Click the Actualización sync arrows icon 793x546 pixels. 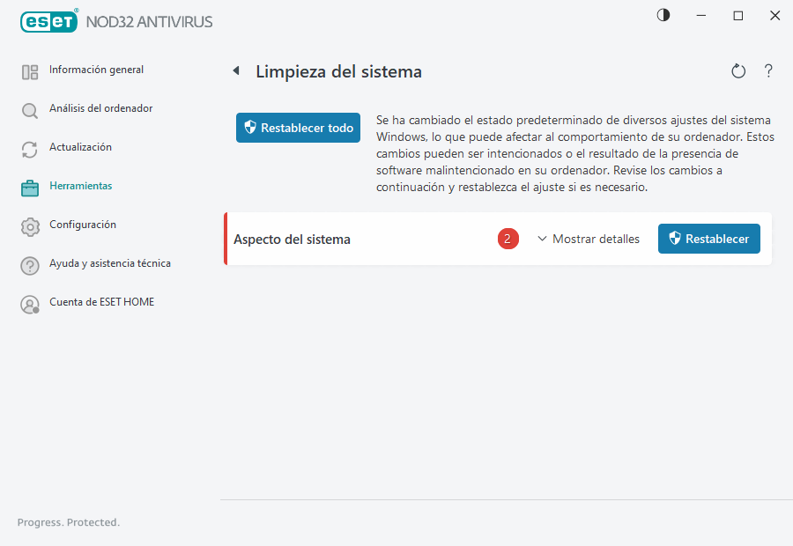click(30, 147)
